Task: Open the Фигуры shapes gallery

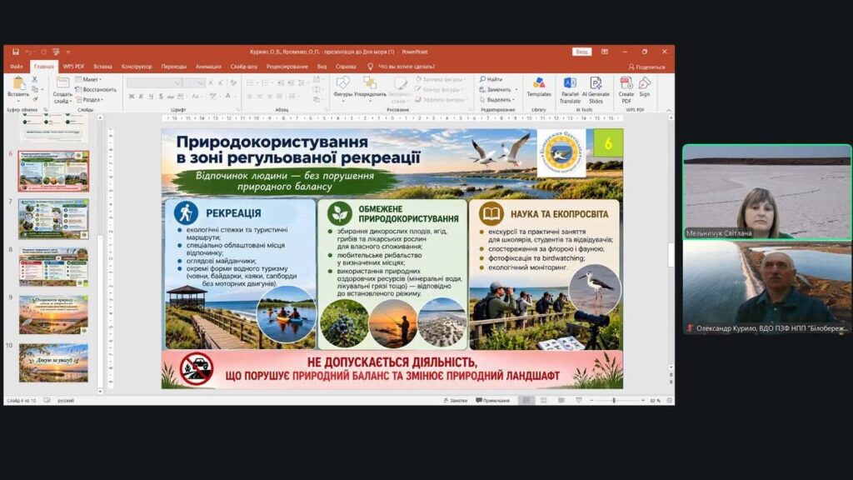Action: [x=342, y=87]
